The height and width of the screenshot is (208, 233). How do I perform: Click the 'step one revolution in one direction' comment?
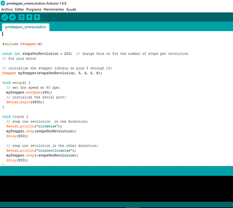click(47, 122)
